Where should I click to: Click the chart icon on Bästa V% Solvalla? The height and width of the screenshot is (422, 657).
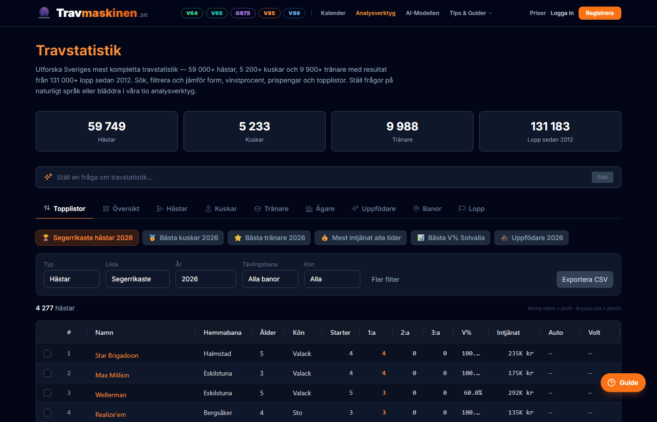[421, 238]
